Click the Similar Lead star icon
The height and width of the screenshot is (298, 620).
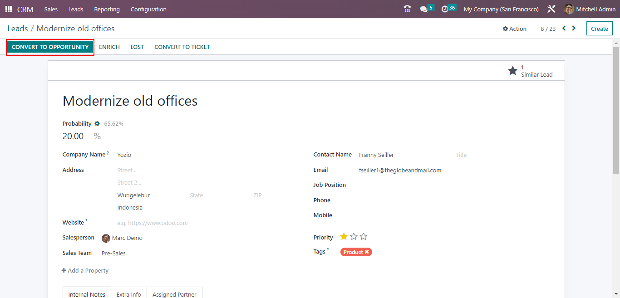coord(512,70)
